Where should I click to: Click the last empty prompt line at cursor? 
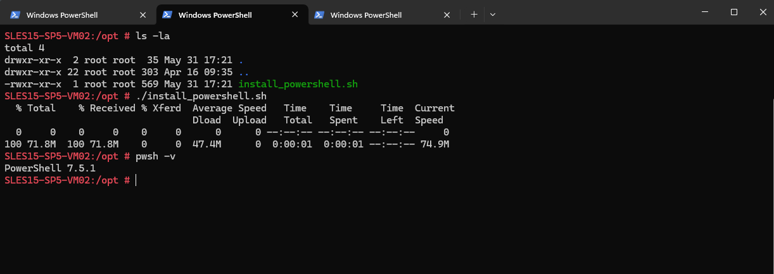point(136,180)
